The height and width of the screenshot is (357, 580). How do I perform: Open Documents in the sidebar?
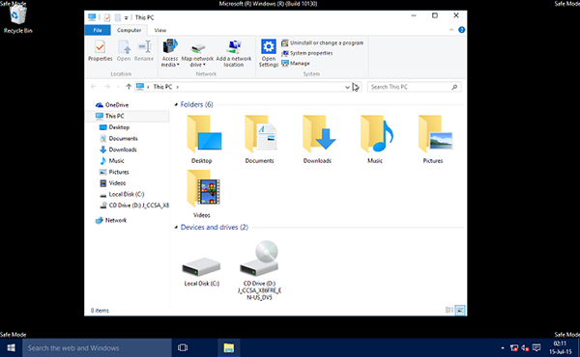pos(119,138)
